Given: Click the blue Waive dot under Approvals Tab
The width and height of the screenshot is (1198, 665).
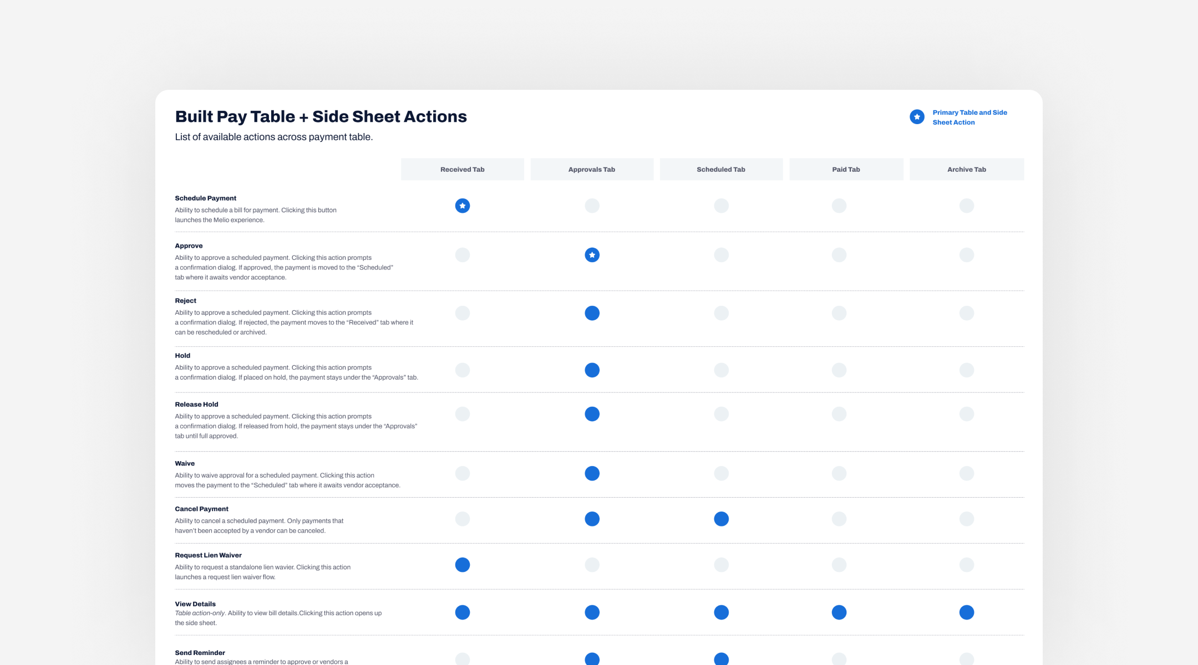Looking at the screenshot, I should pos(592,473).
